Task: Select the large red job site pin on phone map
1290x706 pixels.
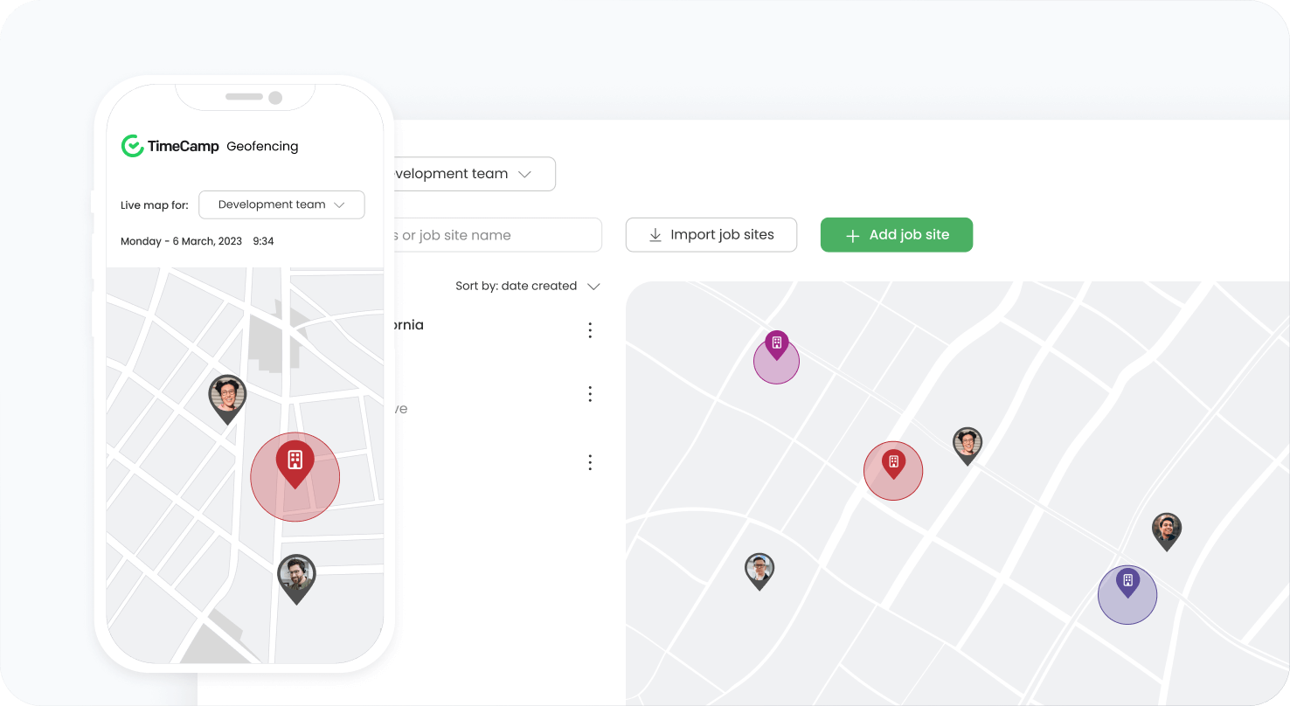Action: (x=295, y=461)
